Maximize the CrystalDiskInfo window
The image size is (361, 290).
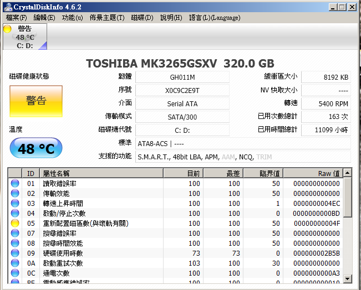tap(342, 7)
